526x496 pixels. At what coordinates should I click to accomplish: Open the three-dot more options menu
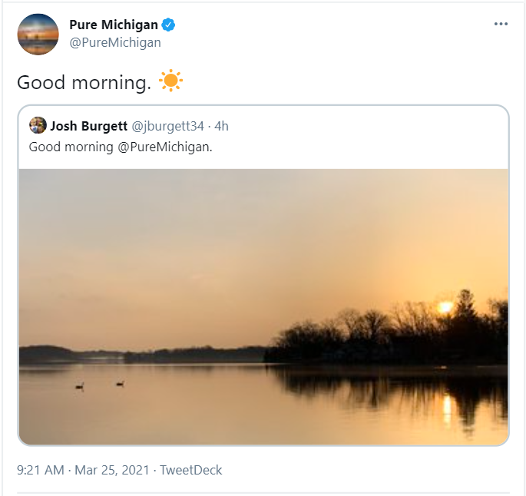point(501,24)
